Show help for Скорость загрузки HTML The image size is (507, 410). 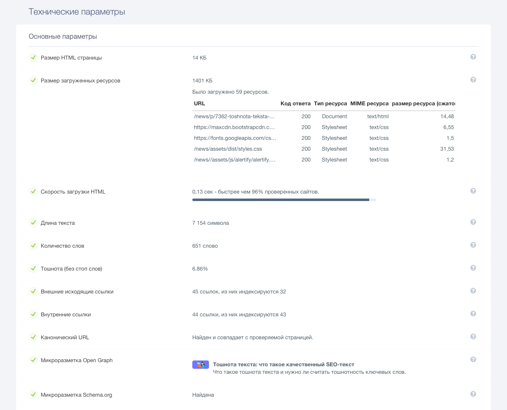(473, 191)
